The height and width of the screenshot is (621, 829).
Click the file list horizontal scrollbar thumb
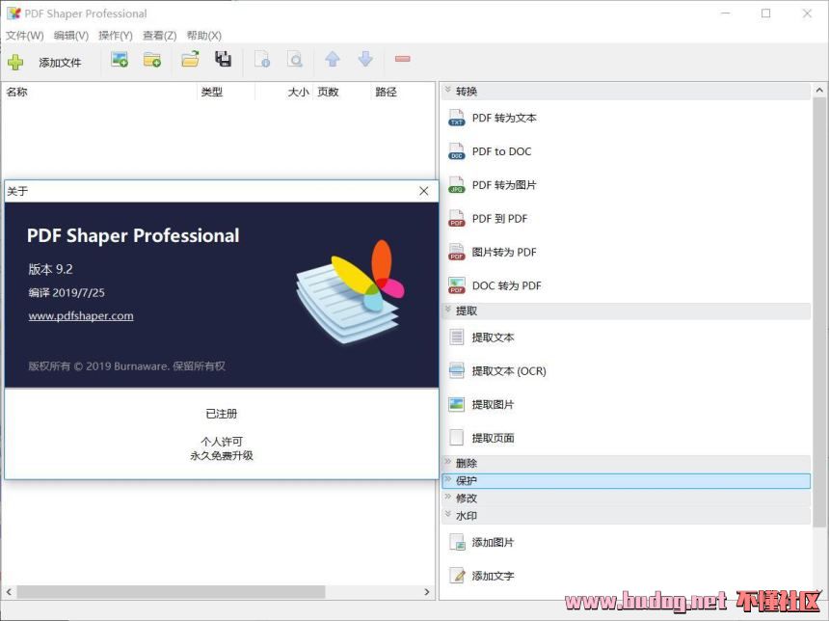coord(171,592)
